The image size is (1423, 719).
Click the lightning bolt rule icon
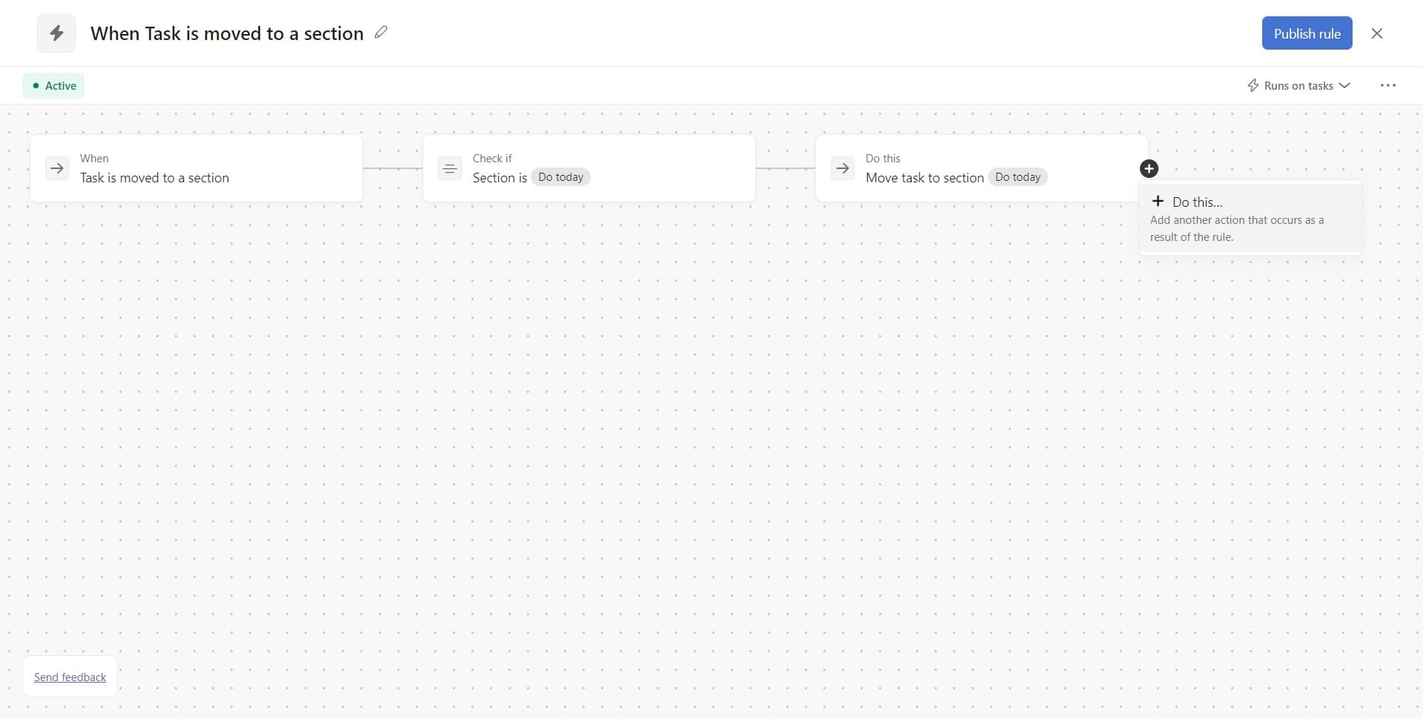pyautogui.click(x=56, y=33)
